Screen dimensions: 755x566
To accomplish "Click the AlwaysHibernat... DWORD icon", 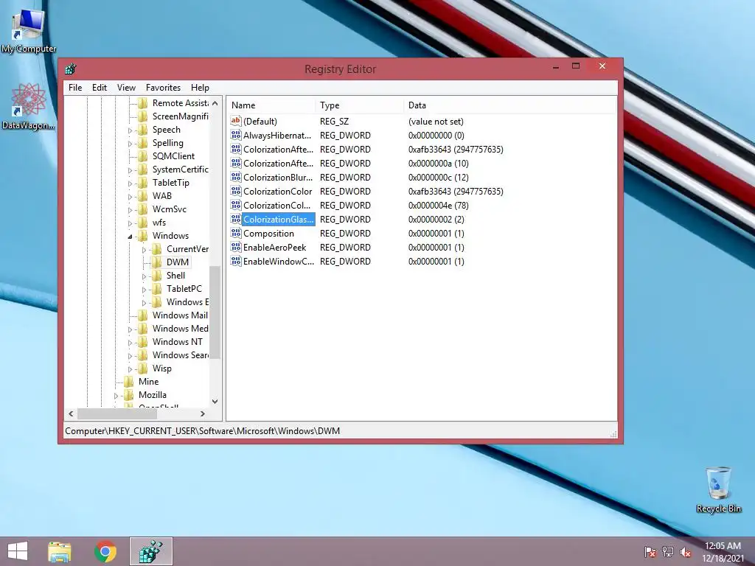I will coord(235,135).
